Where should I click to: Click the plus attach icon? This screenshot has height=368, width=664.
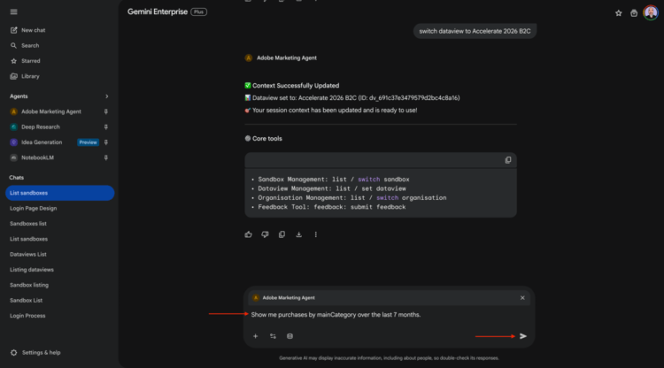(256, 336)
